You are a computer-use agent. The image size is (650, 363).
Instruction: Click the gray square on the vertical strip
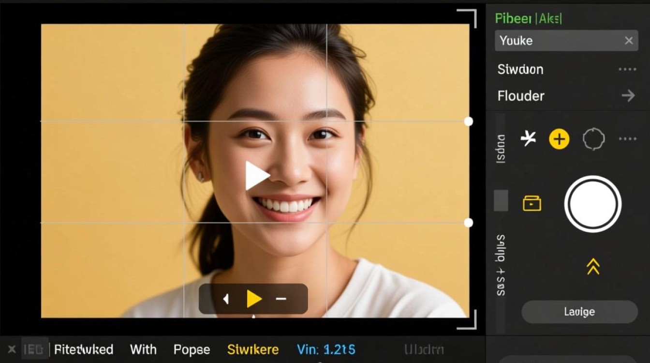pyautogui.click(x=501, y=200)
